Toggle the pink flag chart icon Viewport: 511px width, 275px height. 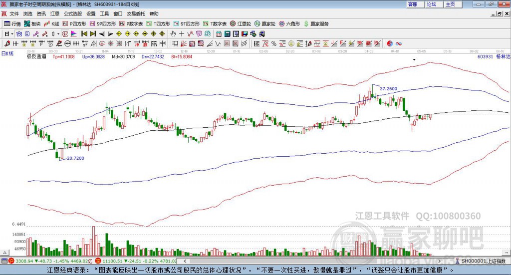point(74,34)
